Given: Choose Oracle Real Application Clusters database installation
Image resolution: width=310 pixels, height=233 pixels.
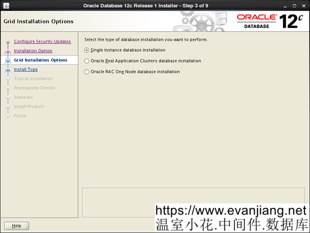Looking at the screenshot, I should (x=87, y=61).
